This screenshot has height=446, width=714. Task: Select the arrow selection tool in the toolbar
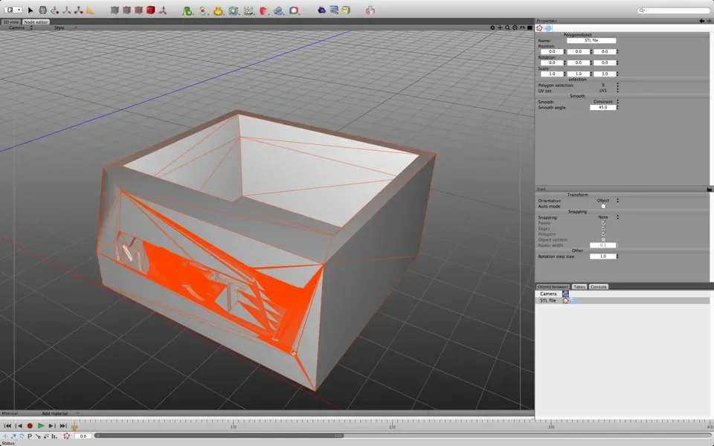click(x=28, y=9)
